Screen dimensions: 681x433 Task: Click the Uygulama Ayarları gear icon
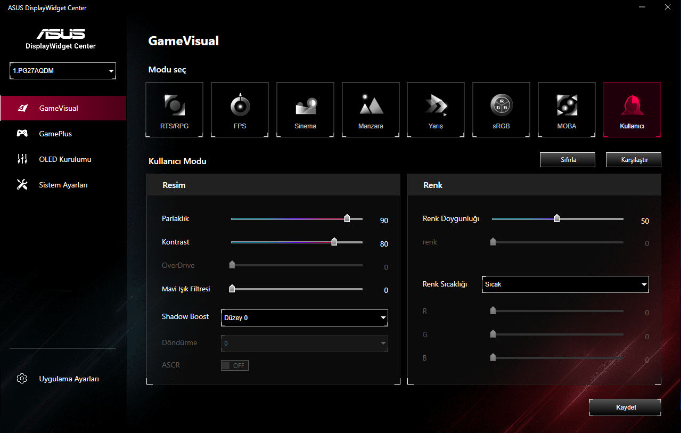point(22,379)
